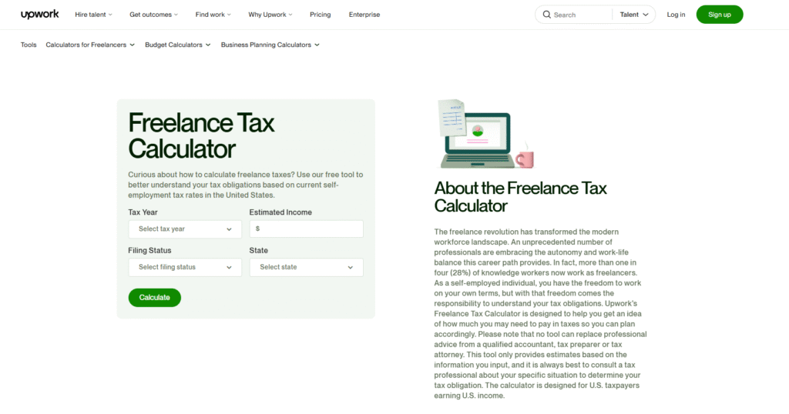The width and height of the screenshot is (789, 414).
Task: Click the Estimated Income dollar field
Action: coord(307,229)
